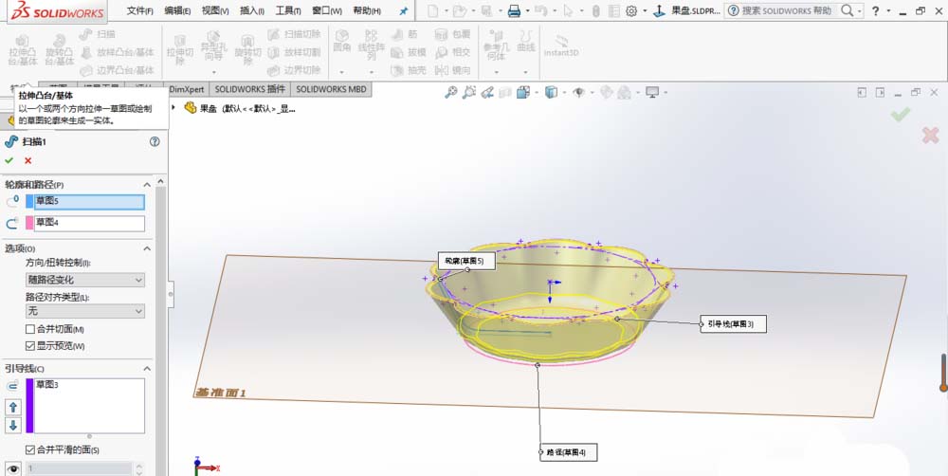Cancel the sweep with the large viewport X
This screenshot has width=948, height=476.
[931, 136]
